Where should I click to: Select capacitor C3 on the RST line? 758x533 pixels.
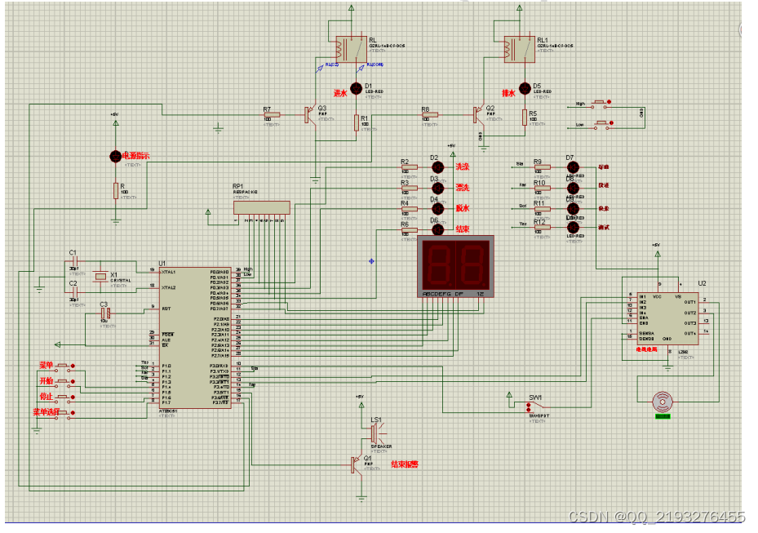point(106,313)
